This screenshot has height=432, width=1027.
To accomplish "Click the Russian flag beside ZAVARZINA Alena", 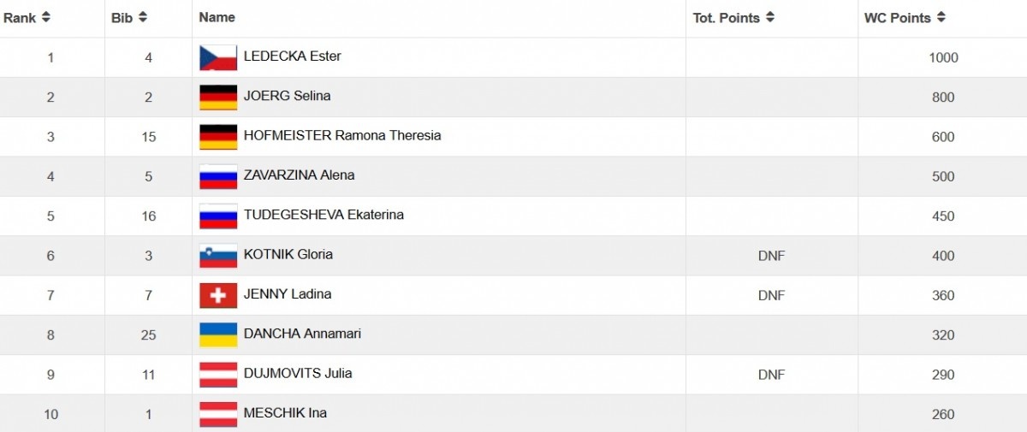I will coord(218,176).
